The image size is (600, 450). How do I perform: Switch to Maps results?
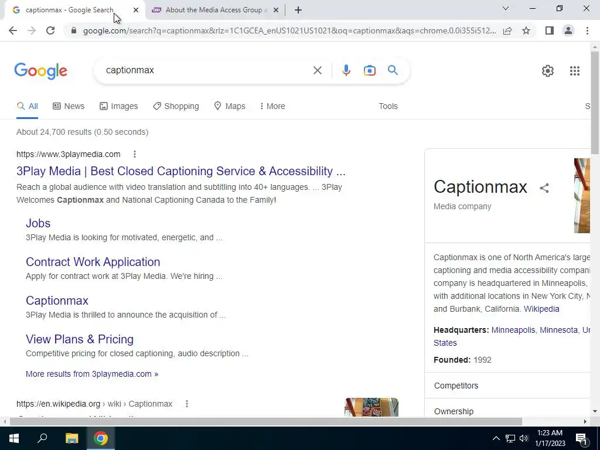230,106
